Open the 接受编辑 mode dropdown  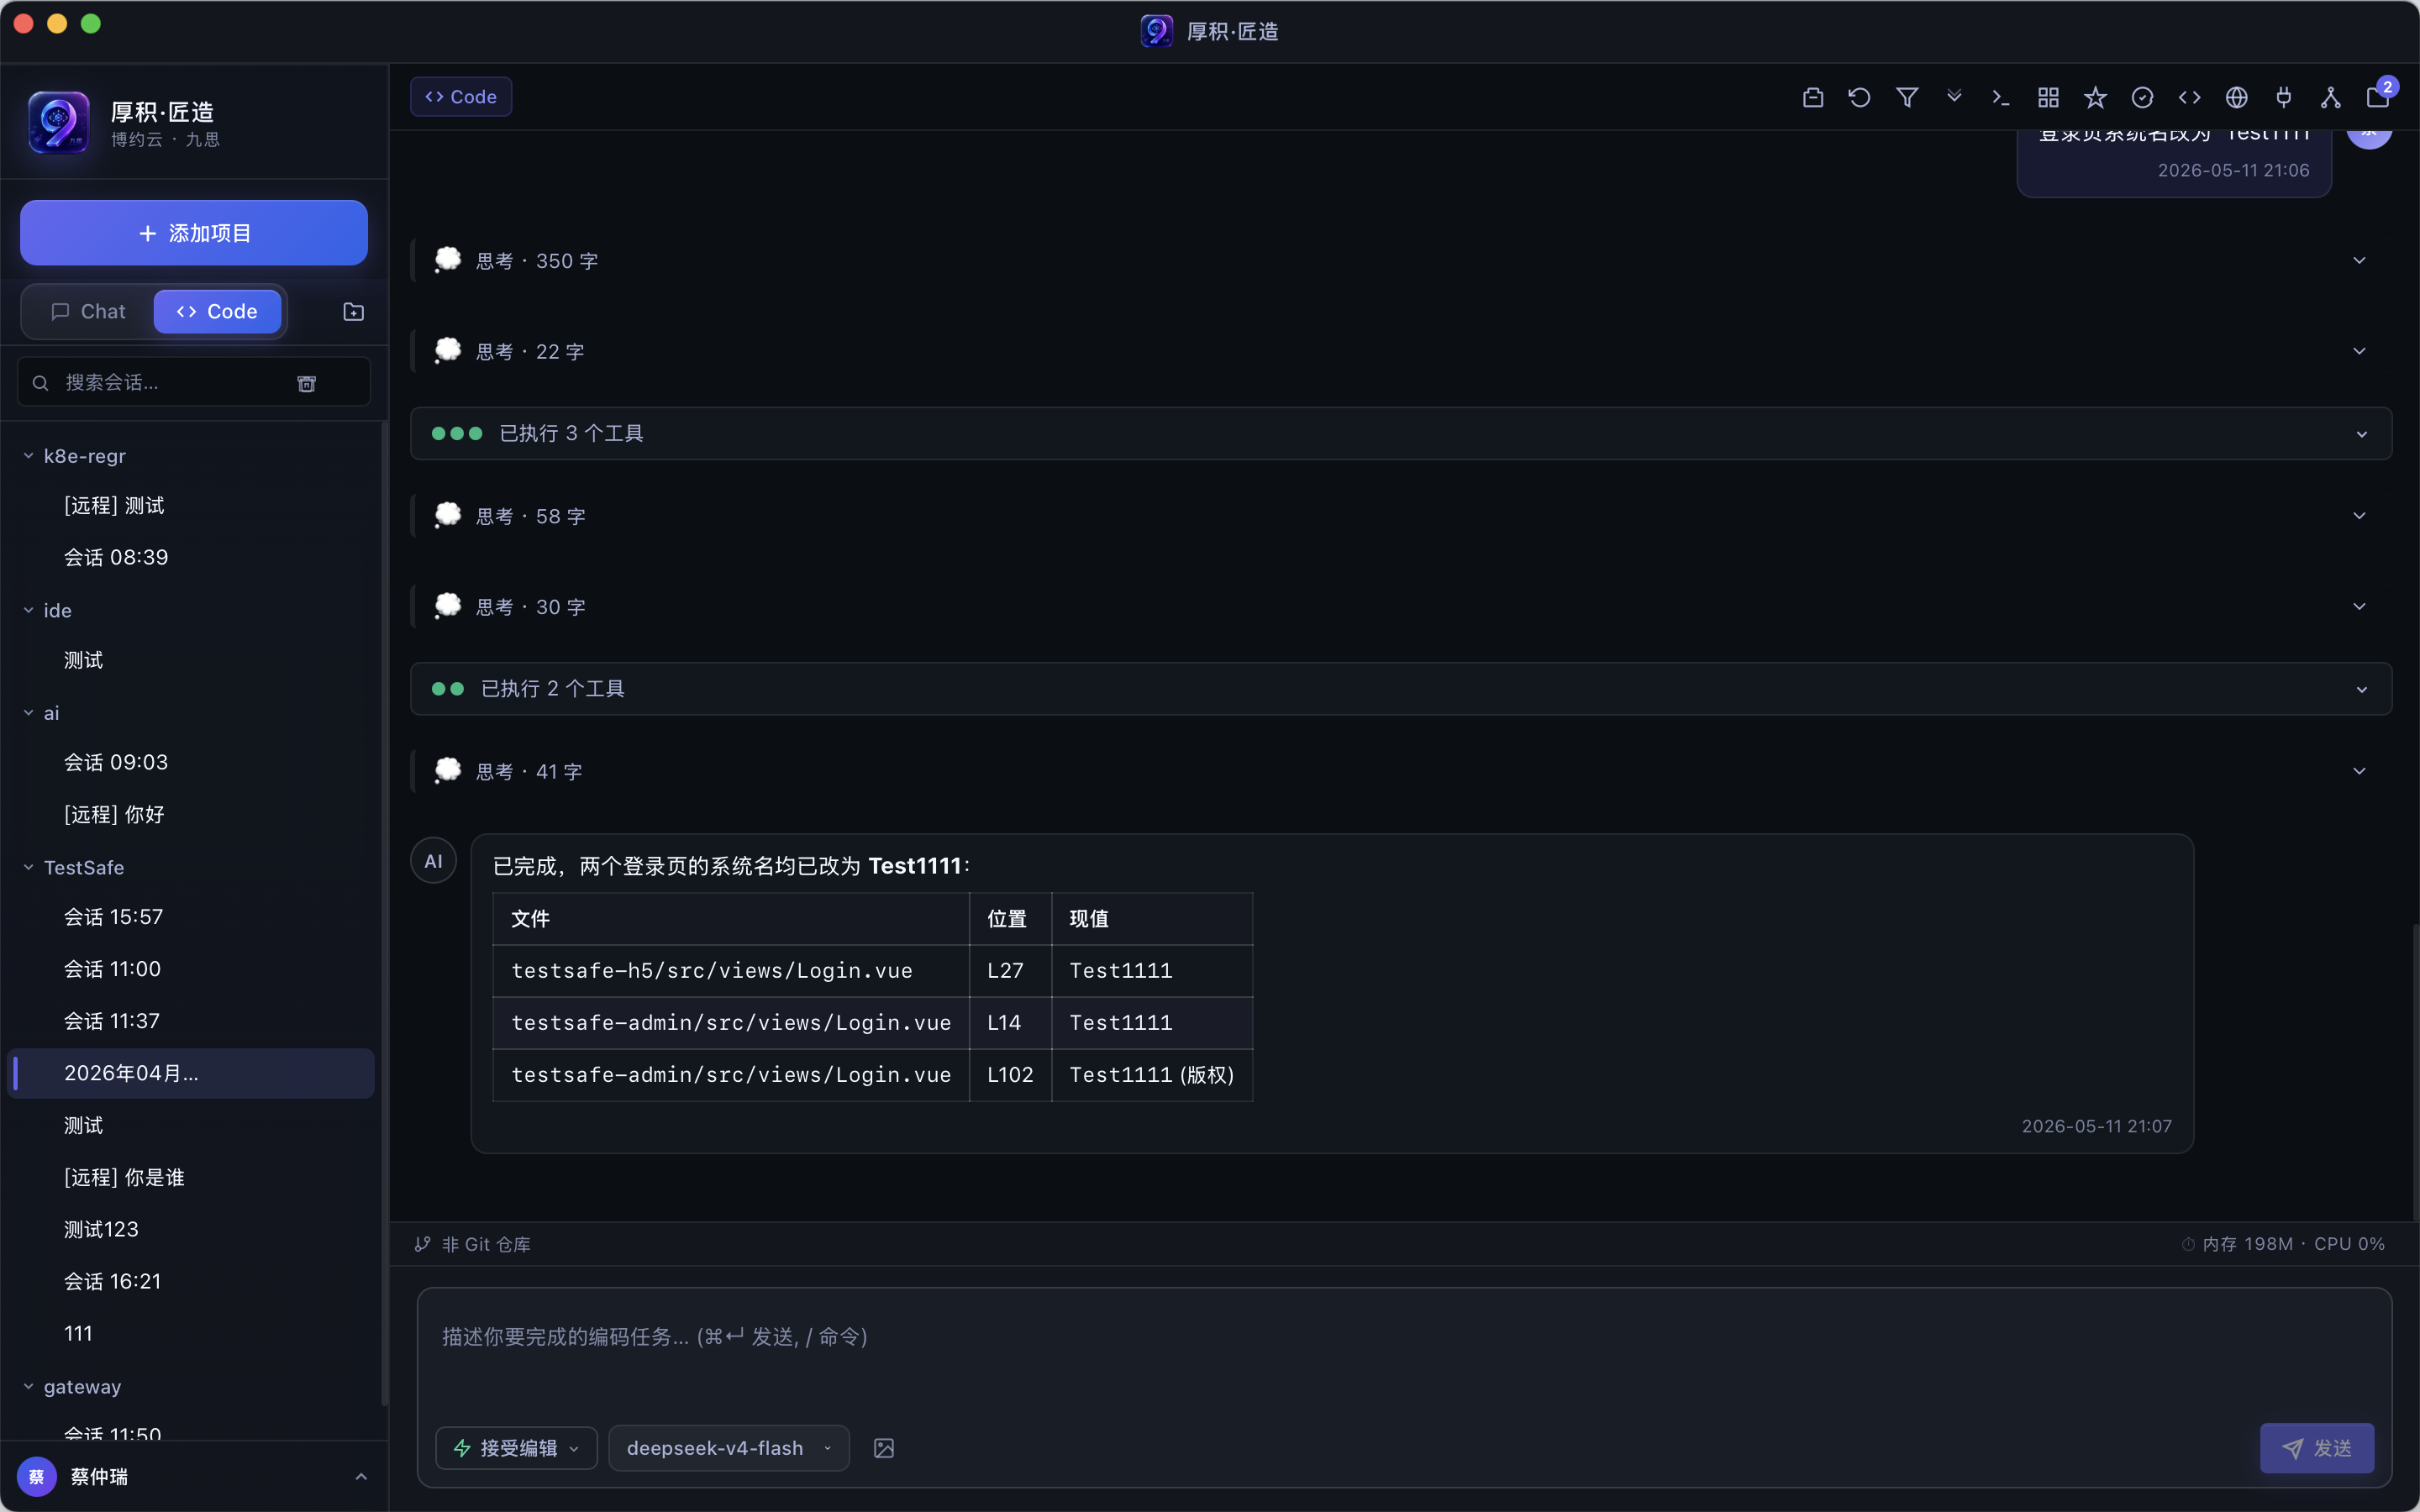516,1448
